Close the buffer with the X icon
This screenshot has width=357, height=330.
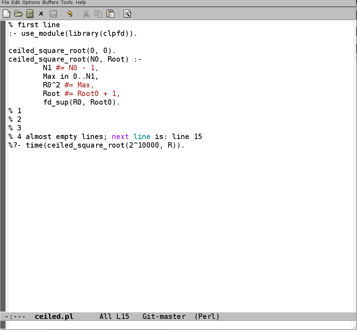41,14
